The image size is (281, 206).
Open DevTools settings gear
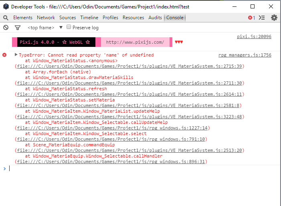274,18
